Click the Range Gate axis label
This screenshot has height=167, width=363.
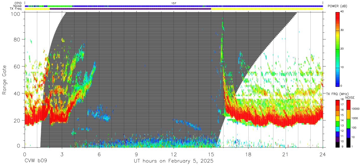coord(4,80)
